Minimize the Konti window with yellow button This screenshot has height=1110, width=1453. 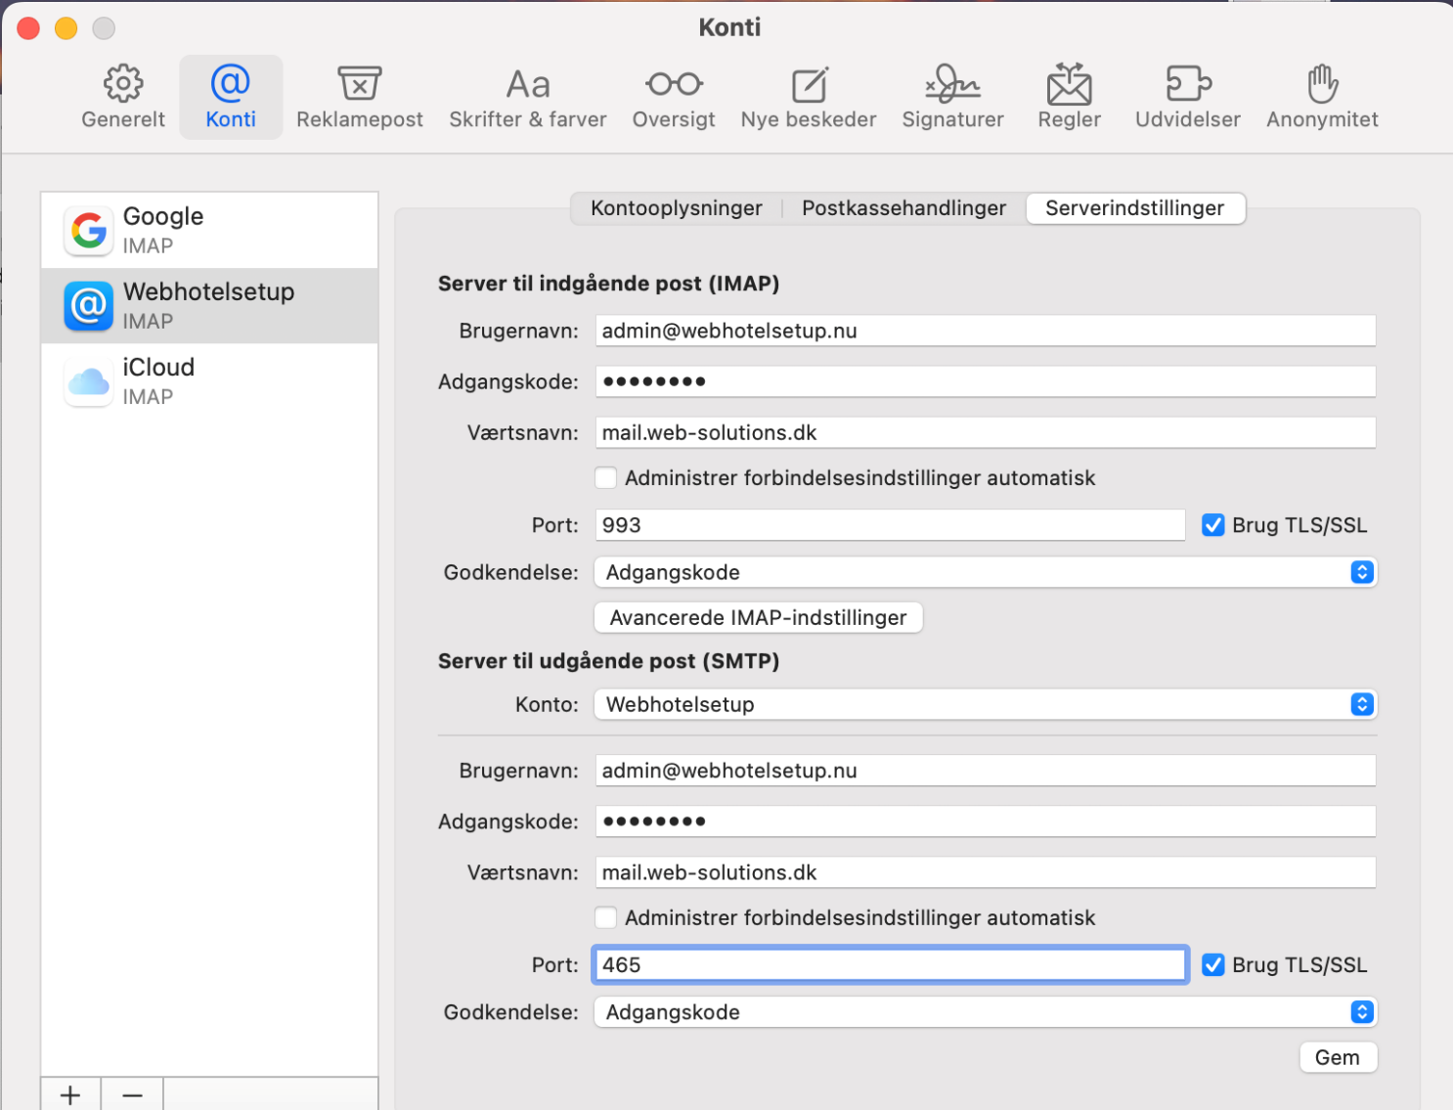(x=66, y=28)
